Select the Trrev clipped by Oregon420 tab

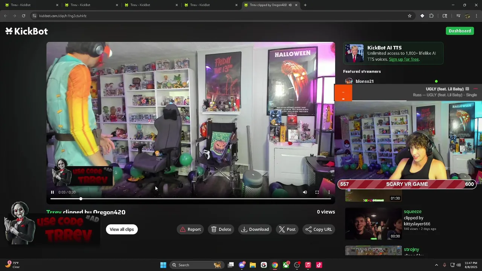268,5
